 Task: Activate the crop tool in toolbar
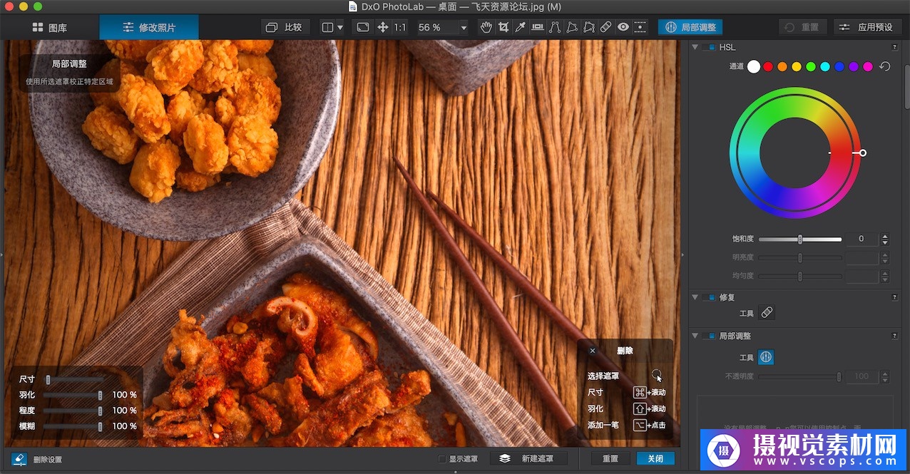pos(503,27)
